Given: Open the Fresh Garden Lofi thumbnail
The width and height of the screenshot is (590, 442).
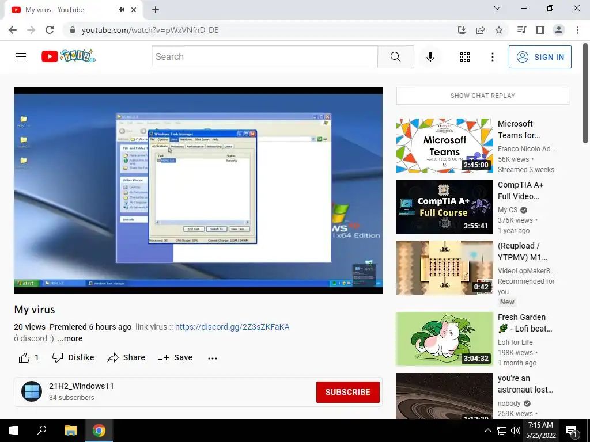Looking at the screenshot, I should [x=444, y=338].
